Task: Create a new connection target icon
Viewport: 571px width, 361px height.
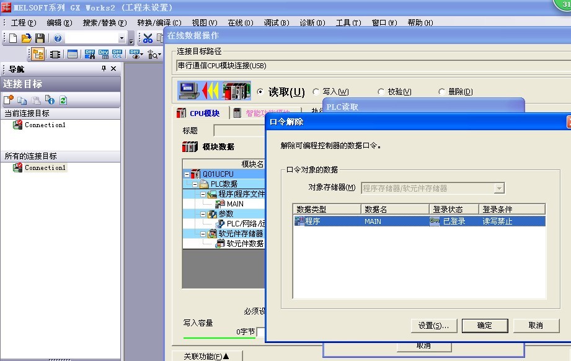Action: 9,100
